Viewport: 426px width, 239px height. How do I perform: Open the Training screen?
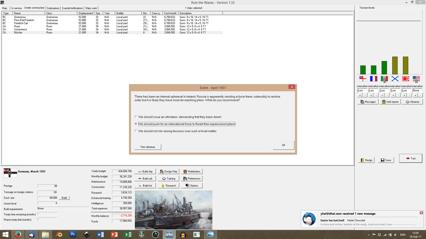(168, 178)
